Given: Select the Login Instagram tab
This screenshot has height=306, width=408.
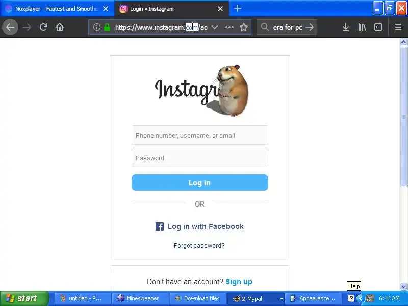Looking at the screenshot, I should (172, 9).
